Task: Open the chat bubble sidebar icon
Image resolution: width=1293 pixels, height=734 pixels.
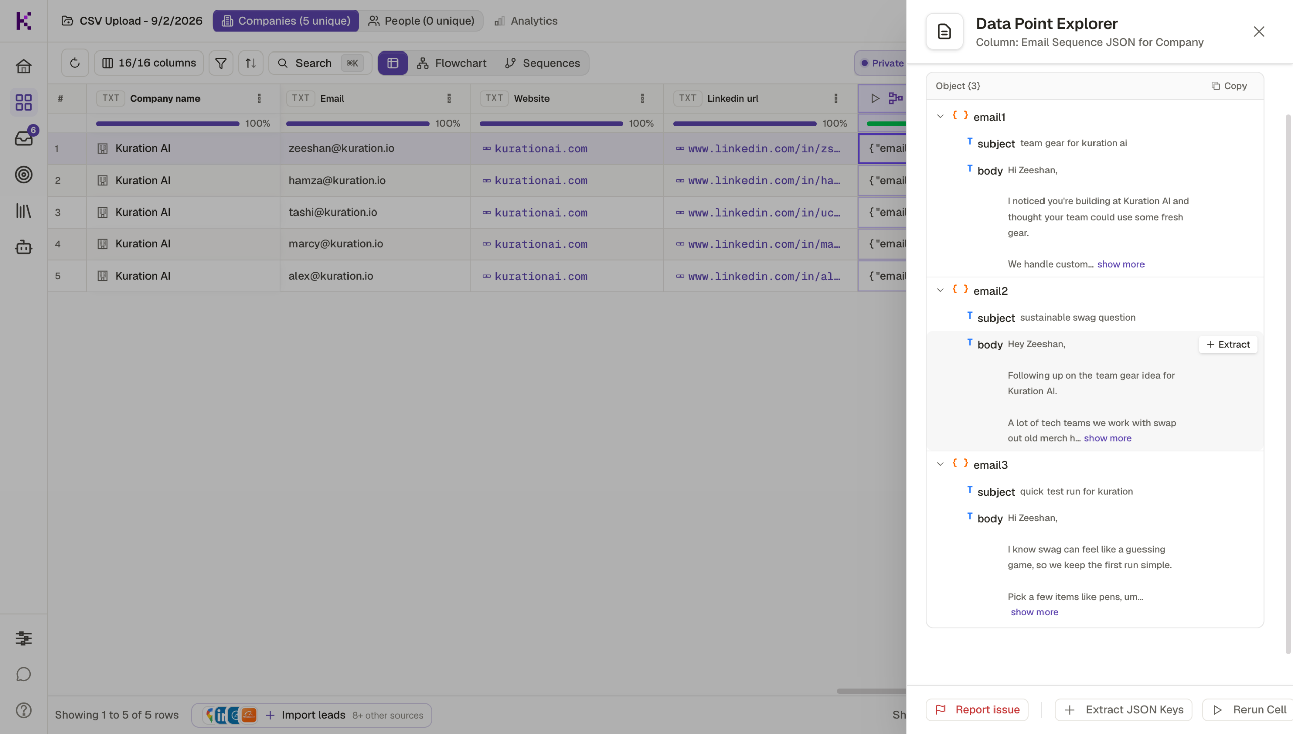Action: click(24, 674)
